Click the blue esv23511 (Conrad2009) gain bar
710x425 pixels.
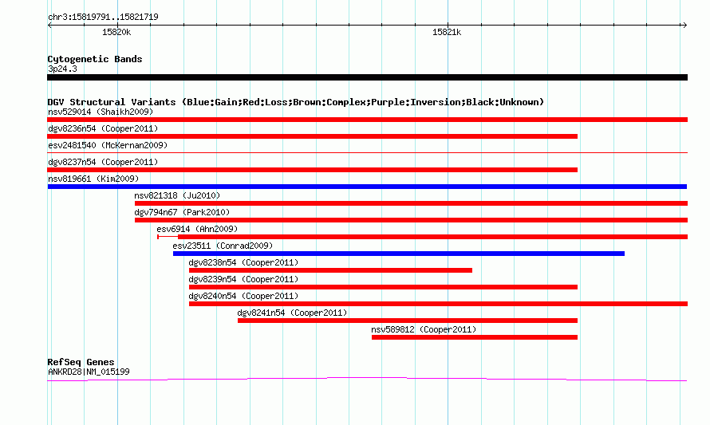[399, 254]
